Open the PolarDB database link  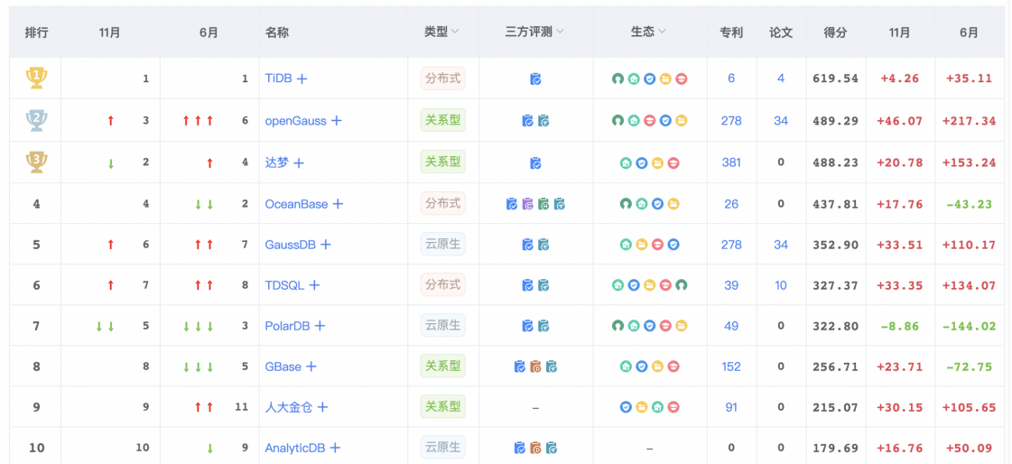[x=287, y=326]
